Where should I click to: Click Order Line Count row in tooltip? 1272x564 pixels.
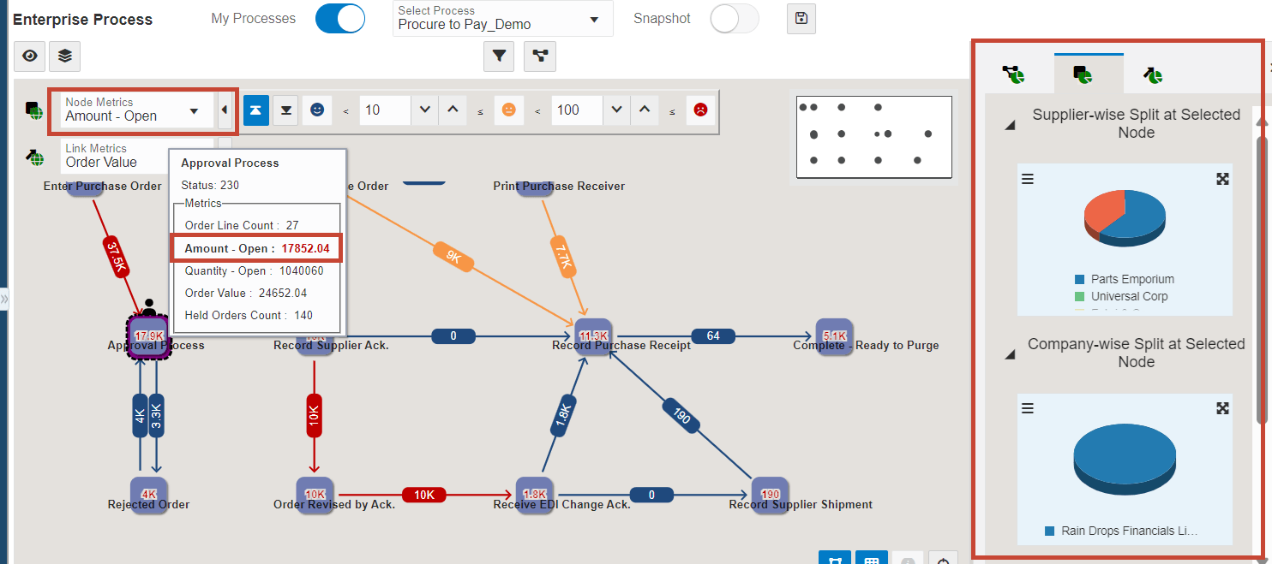[242, 226]
